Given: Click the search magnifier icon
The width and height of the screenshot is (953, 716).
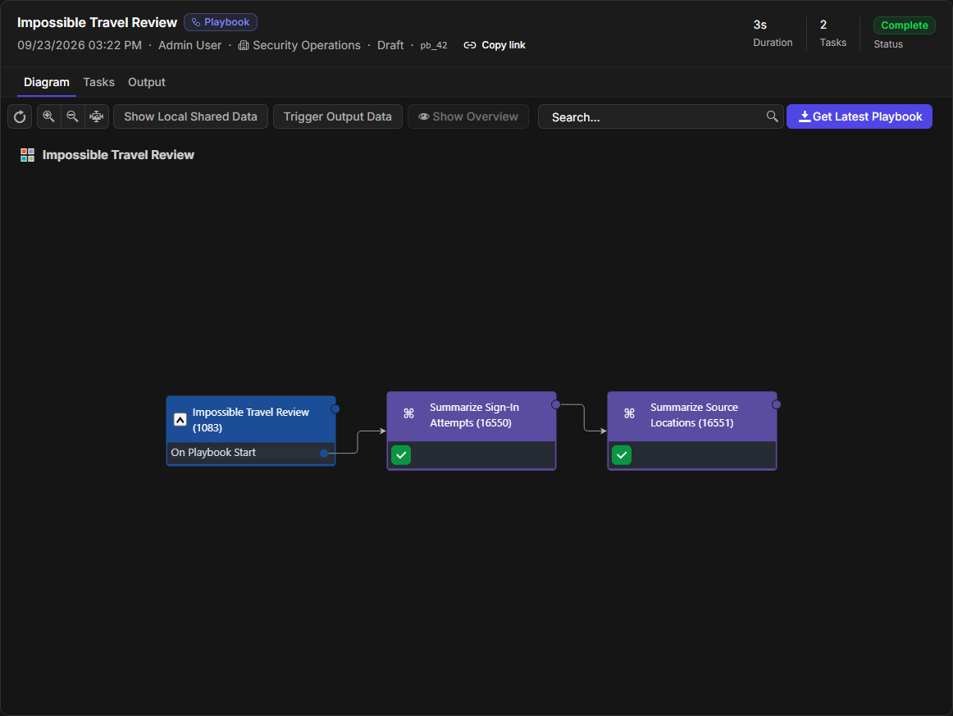Looking at the screenshot, I should click(x=772, y=116).
